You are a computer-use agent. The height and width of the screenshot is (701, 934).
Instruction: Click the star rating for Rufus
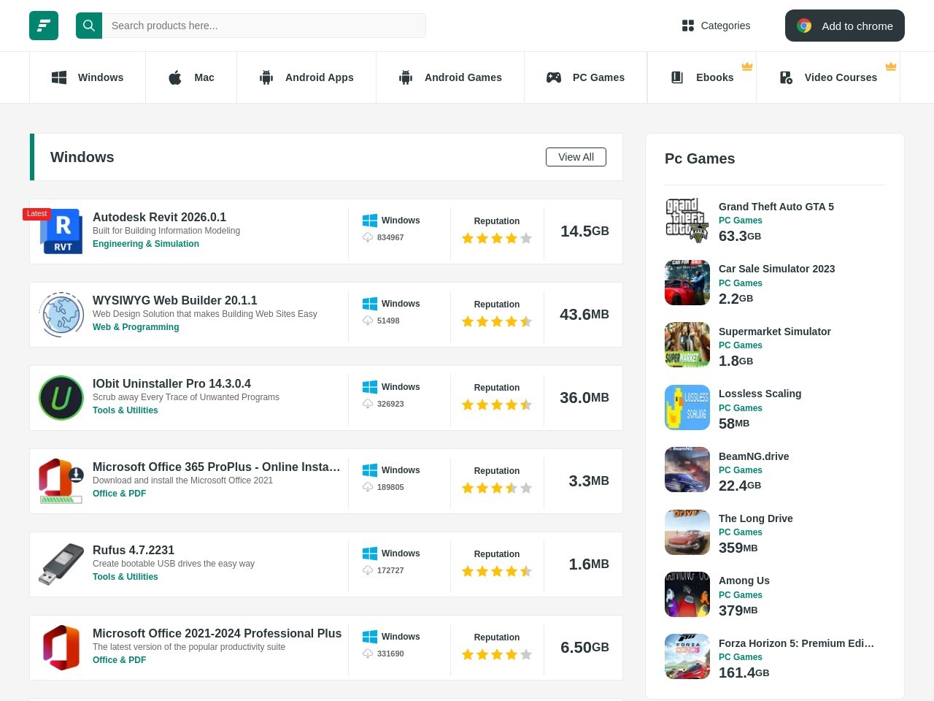tap(497, 571)
